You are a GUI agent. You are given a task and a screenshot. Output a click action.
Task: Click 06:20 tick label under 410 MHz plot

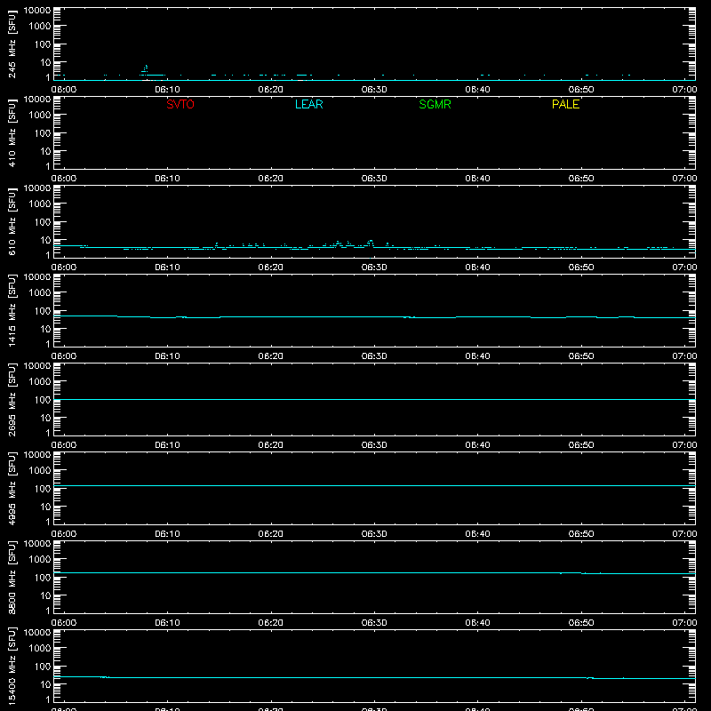271,179
